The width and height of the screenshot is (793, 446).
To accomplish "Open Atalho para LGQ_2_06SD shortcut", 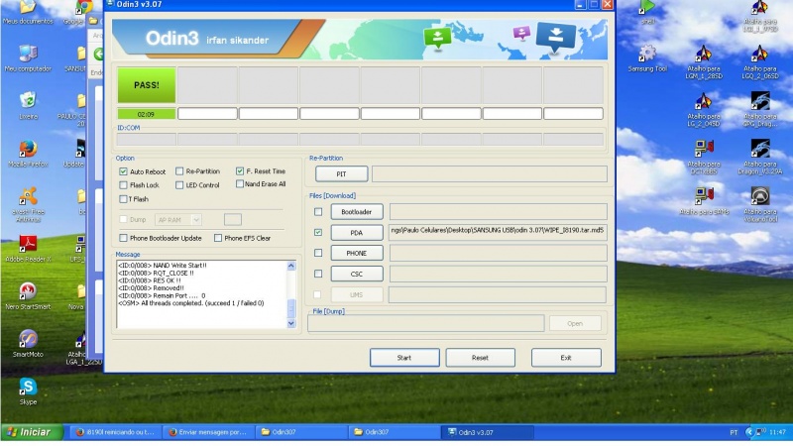I will pos(760,61).
